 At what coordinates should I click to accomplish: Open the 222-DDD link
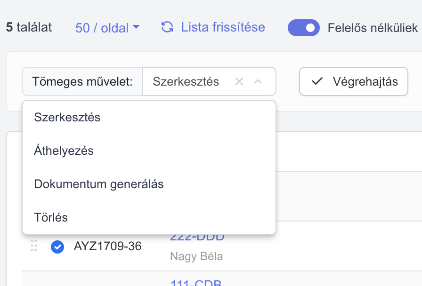(197, 238)
